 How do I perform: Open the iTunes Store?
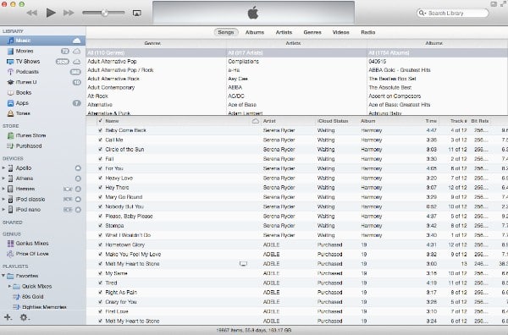coord(30,135)
